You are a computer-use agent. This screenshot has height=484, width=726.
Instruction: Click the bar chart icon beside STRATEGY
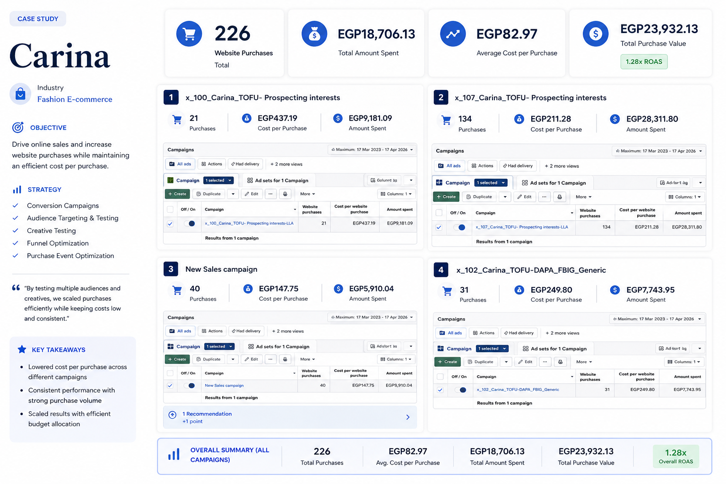(x=17, y=190)
